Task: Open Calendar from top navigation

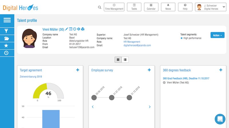Action: [x=151, y=7]
